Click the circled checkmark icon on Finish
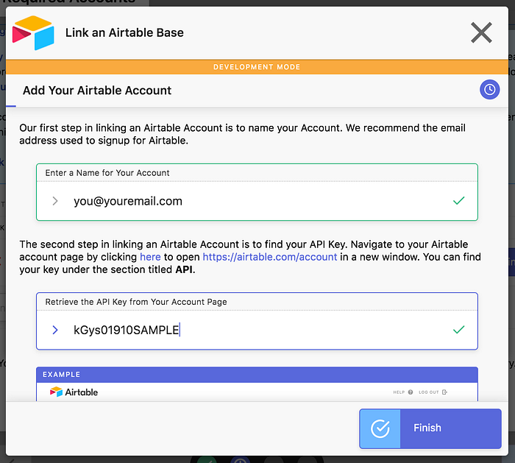515x463 pixels. (380, 428)
